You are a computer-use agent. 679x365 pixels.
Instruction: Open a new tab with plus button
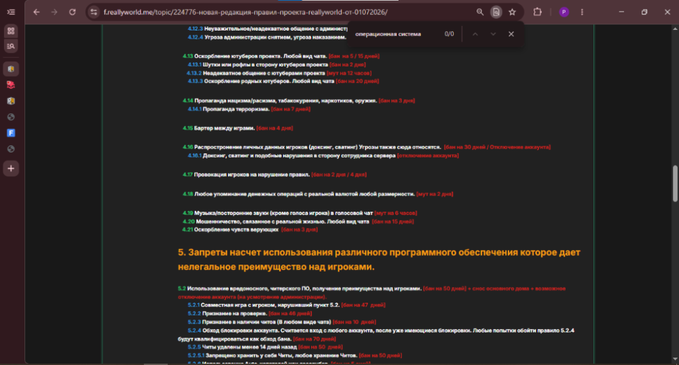coord(11,169)
